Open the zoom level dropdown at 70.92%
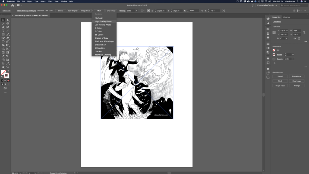This screenshot has width=309, height=174. (x=20, y=173)
